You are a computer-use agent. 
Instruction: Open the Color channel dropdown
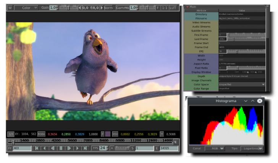coord(26,8)
